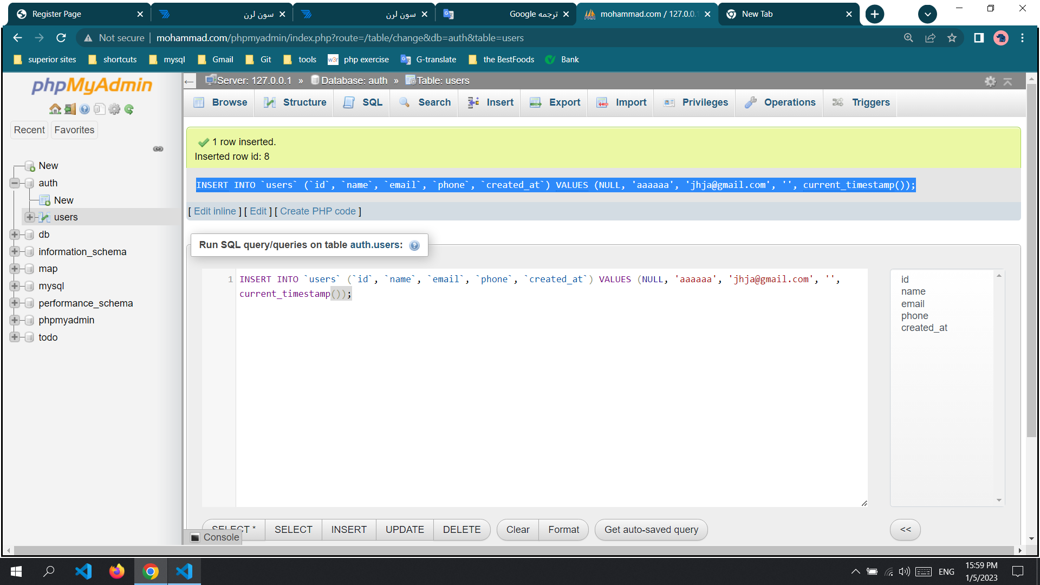Viewport: 1040px width, 585px height.
Task: Expand the users table node
Action: click(x=30, y=217)
